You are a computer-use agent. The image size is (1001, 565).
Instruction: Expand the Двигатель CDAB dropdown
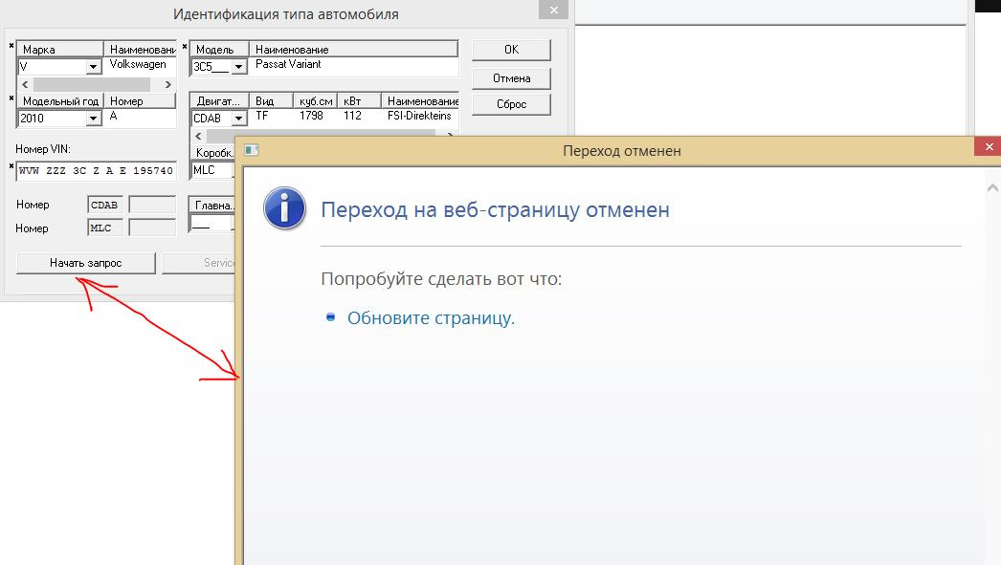tap(239, 119)
